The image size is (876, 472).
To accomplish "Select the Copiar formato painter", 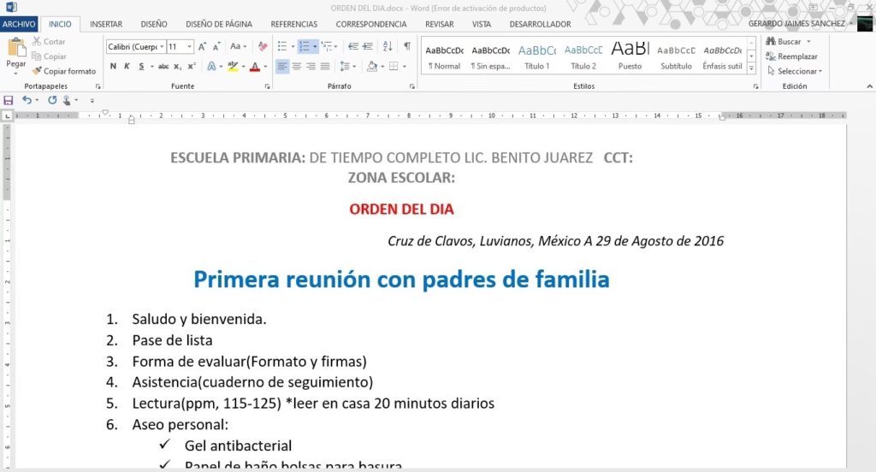I will click(x=64, y=71).
